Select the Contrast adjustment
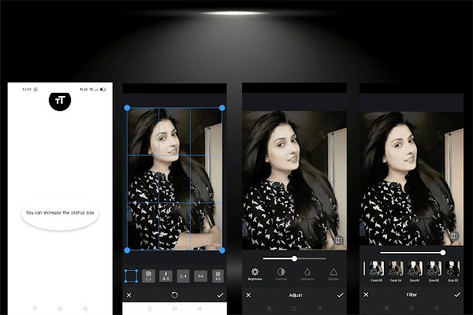 click(281, 274)
